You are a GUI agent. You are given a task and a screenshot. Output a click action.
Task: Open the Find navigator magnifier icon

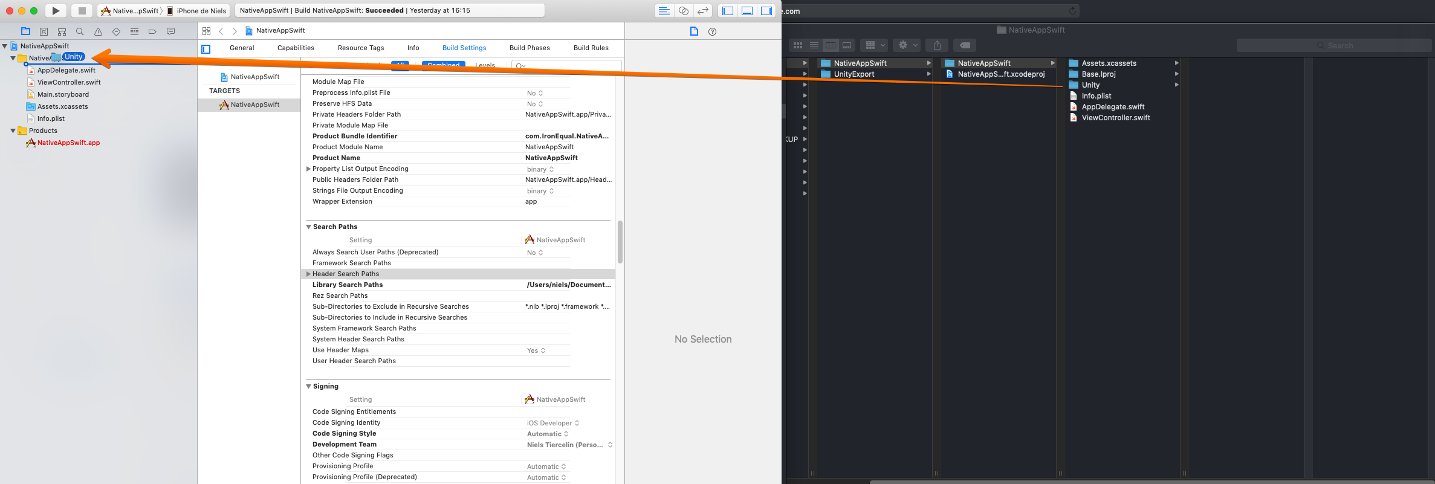point(80,31)
